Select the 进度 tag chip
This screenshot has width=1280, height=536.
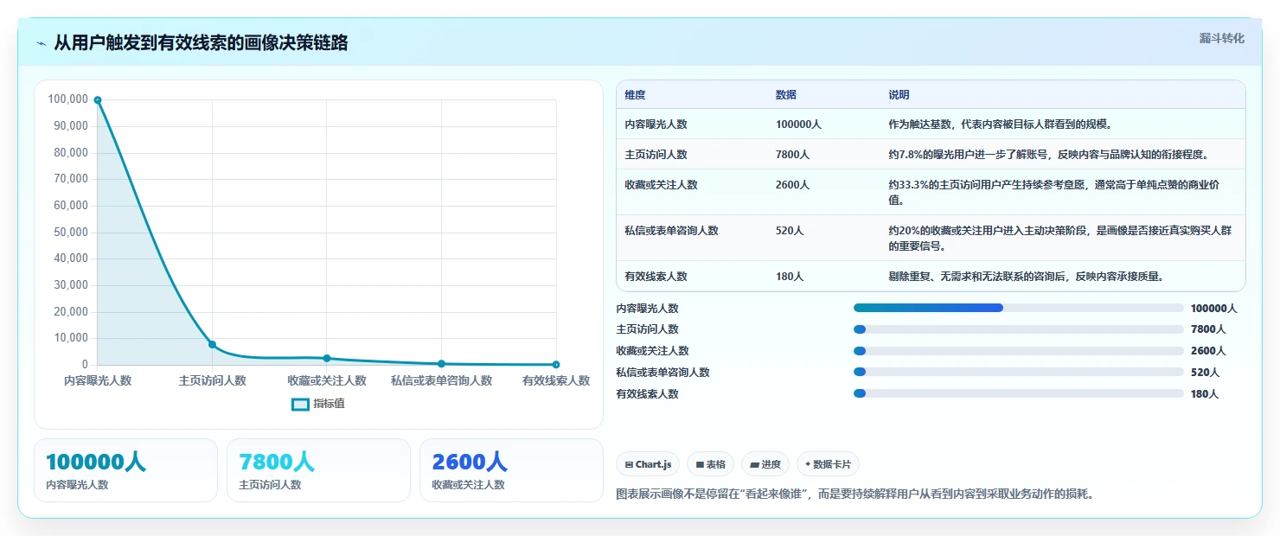pos(765,464)
